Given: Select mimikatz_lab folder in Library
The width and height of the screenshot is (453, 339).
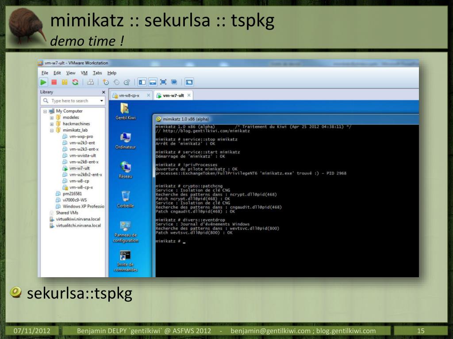Looking at the screenshot, I should (75, 130).
